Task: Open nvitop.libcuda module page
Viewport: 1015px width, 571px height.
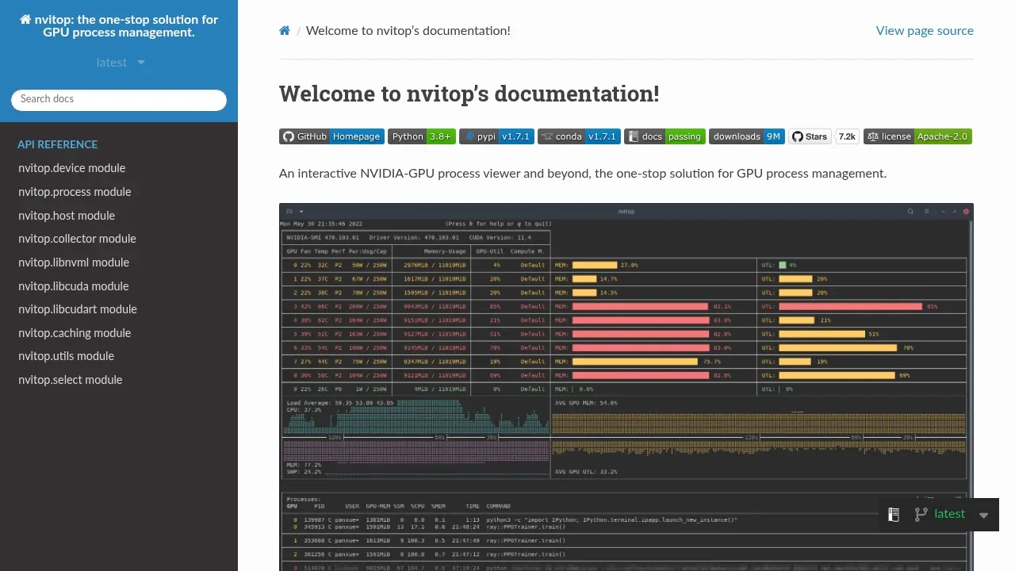Action: 119,286
